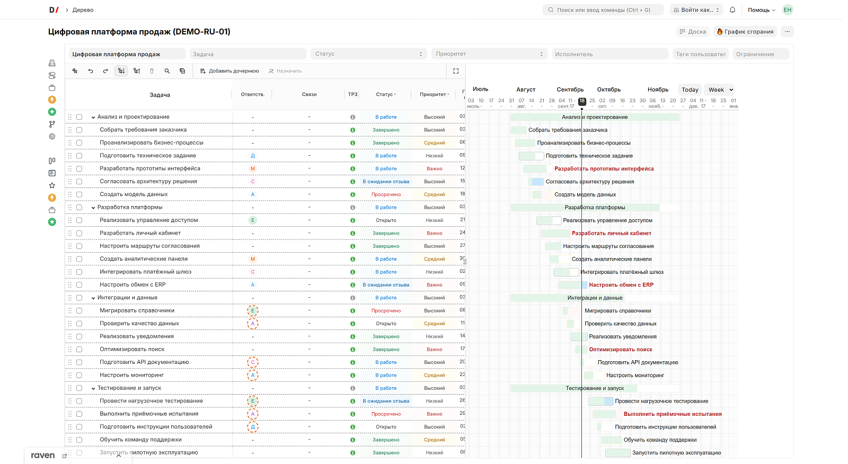Screen dimensions: 848x464
Task: Open the Войти как selector
Action: [x=696, y=10]
